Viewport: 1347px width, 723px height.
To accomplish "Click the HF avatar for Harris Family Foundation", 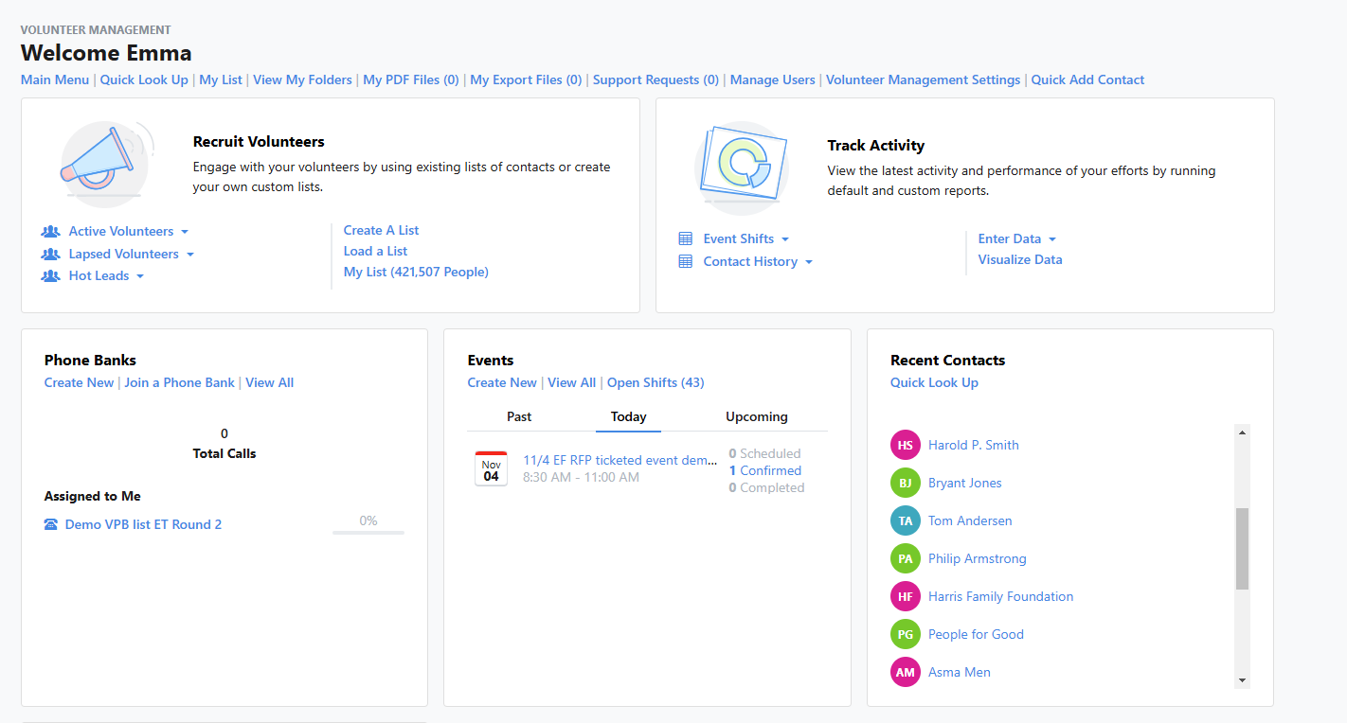I will [906, 596].
